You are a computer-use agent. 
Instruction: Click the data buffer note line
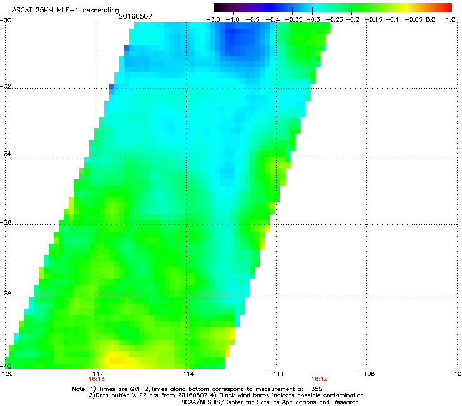pyautogui.click(x=226, y=395)
